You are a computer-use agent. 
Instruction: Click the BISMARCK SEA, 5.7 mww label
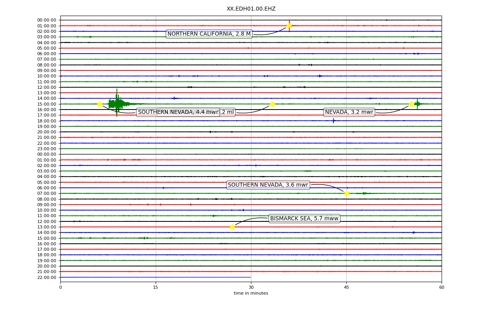tap(304, 219)
